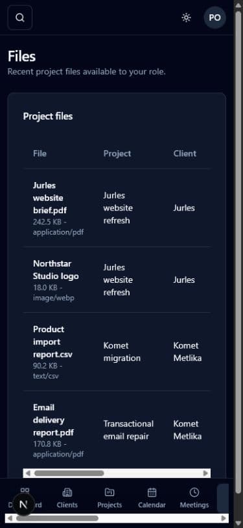Click the Client column header
This screenshot has height=528, width=243.
185,153
